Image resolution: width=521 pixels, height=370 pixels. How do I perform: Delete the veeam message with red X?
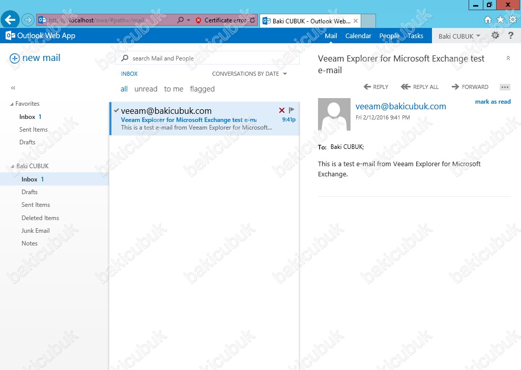[282, 110]
